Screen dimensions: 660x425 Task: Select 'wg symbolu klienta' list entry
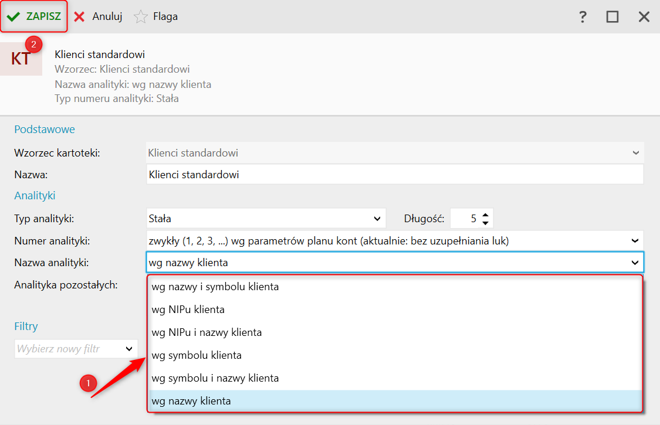click(x=197, y=355)
